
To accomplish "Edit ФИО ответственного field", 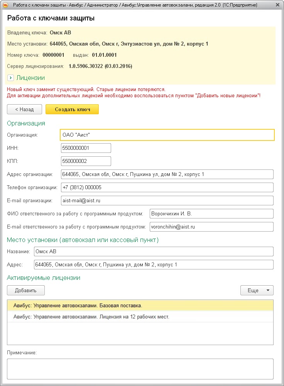I will click(x=211, y=214).
